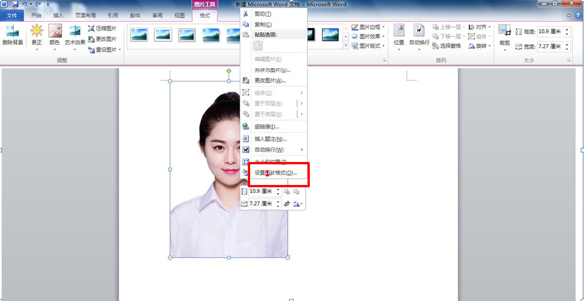The width and height of the screenshot is (584, 301).
Task: Choose 插入题注 in the context menu
Action: coord(274,139)
